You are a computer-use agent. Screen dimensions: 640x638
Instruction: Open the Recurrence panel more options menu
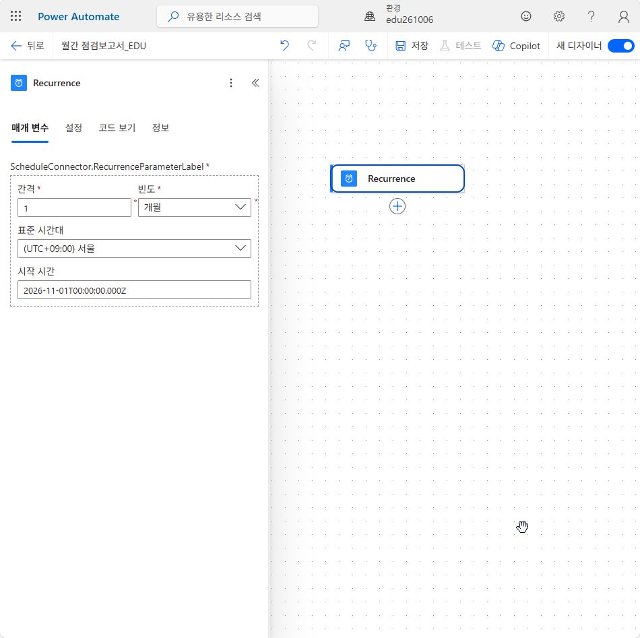(231, 83)
